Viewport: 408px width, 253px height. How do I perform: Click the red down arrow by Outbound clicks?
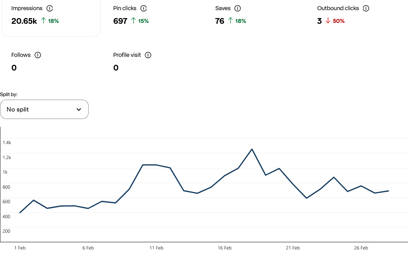328,21
